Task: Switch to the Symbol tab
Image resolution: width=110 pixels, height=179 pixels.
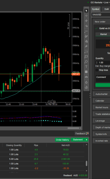Action: pyautogui.click(x=95, y=9)
